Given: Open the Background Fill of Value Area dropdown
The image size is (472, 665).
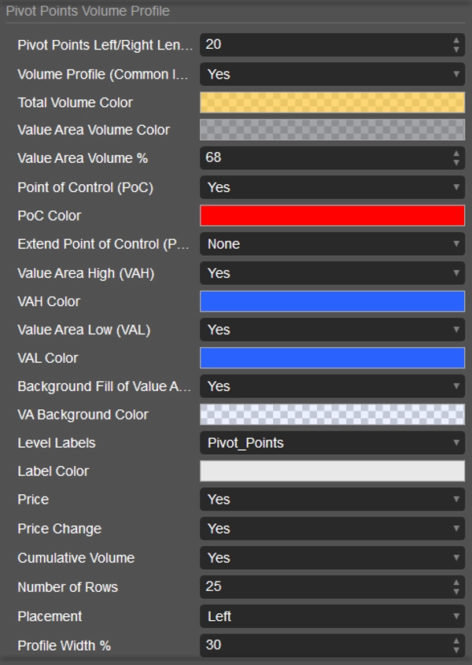Looking at the screenshot, I should tap(332, 386).
